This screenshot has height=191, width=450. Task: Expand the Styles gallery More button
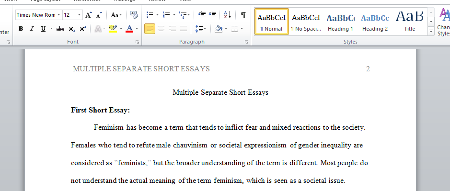click(x=431, y=31)
